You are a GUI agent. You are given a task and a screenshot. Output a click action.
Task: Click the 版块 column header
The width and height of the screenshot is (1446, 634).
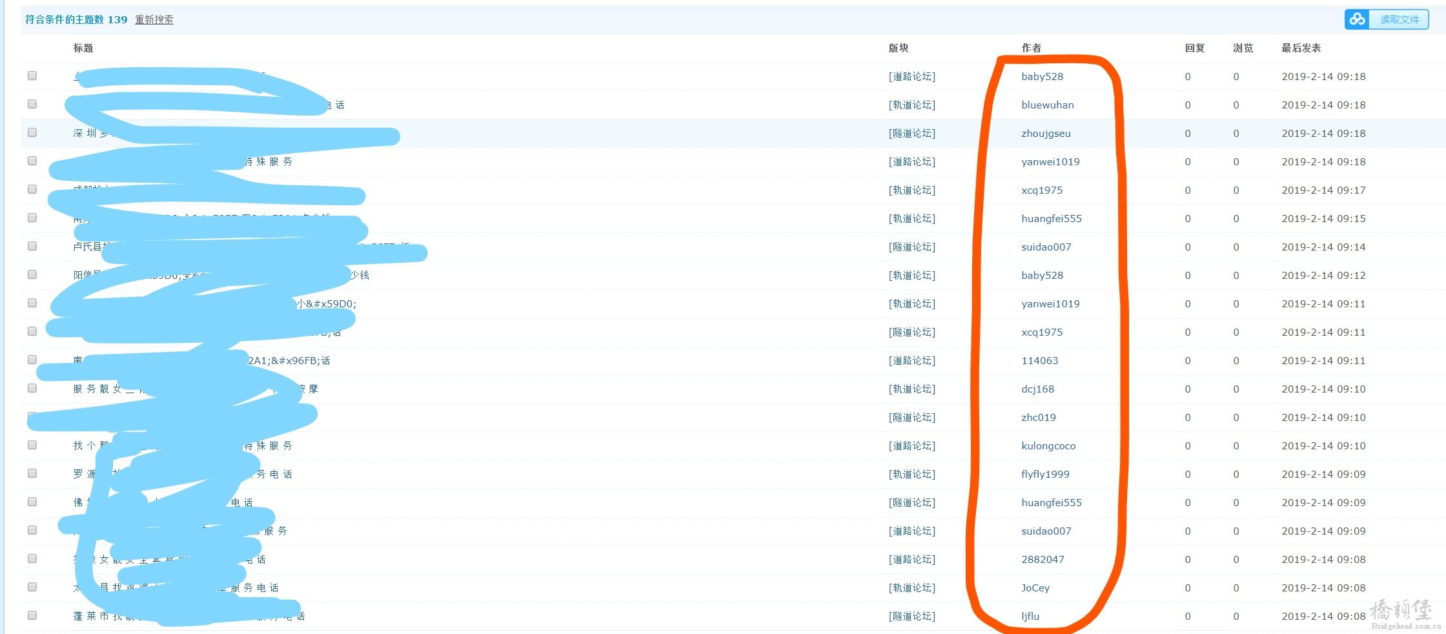tap(898, 48)
